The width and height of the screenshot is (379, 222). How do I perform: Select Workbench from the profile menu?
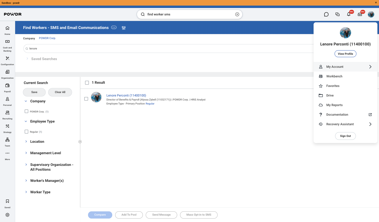tap(345, 76)
